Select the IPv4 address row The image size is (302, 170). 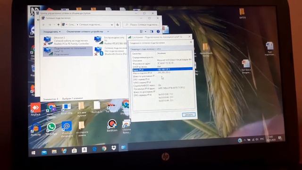(162, 69)
